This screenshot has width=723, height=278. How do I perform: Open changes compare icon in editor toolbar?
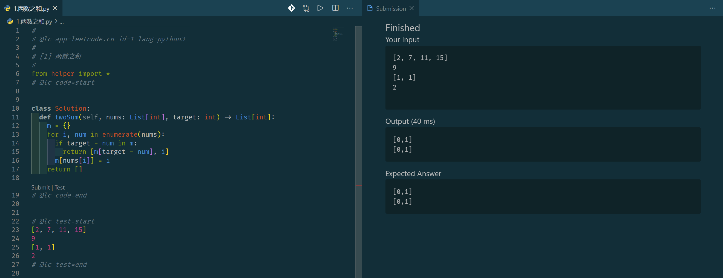pyautogui.click(x=306, y=8)
